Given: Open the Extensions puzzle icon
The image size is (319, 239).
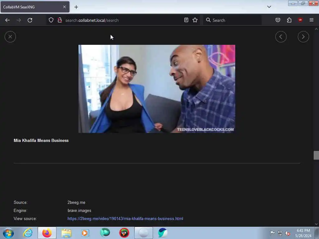Looking at the screenshot, I should [x=289, y=20].
